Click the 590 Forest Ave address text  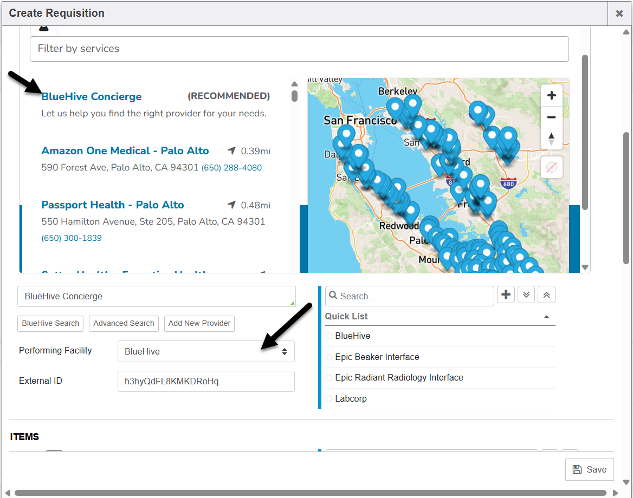click(x=120, y=167)
